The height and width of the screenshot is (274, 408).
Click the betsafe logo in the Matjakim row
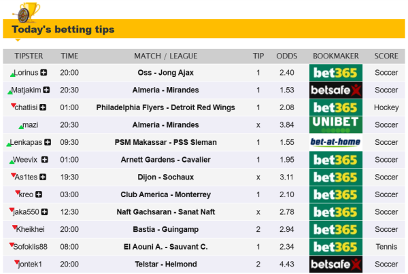pos(335,90)
